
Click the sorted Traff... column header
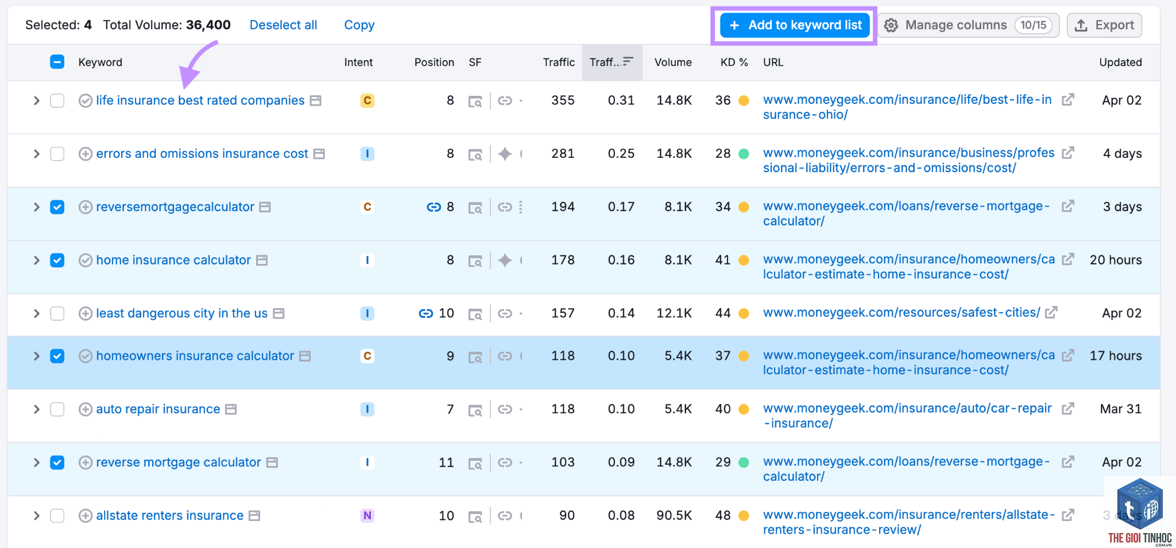click(612, 62)
